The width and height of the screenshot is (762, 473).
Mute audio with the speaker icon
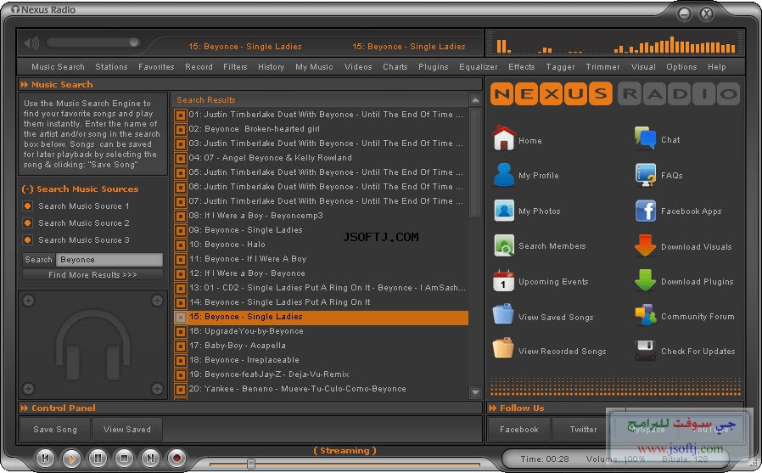tap(31, 43)
